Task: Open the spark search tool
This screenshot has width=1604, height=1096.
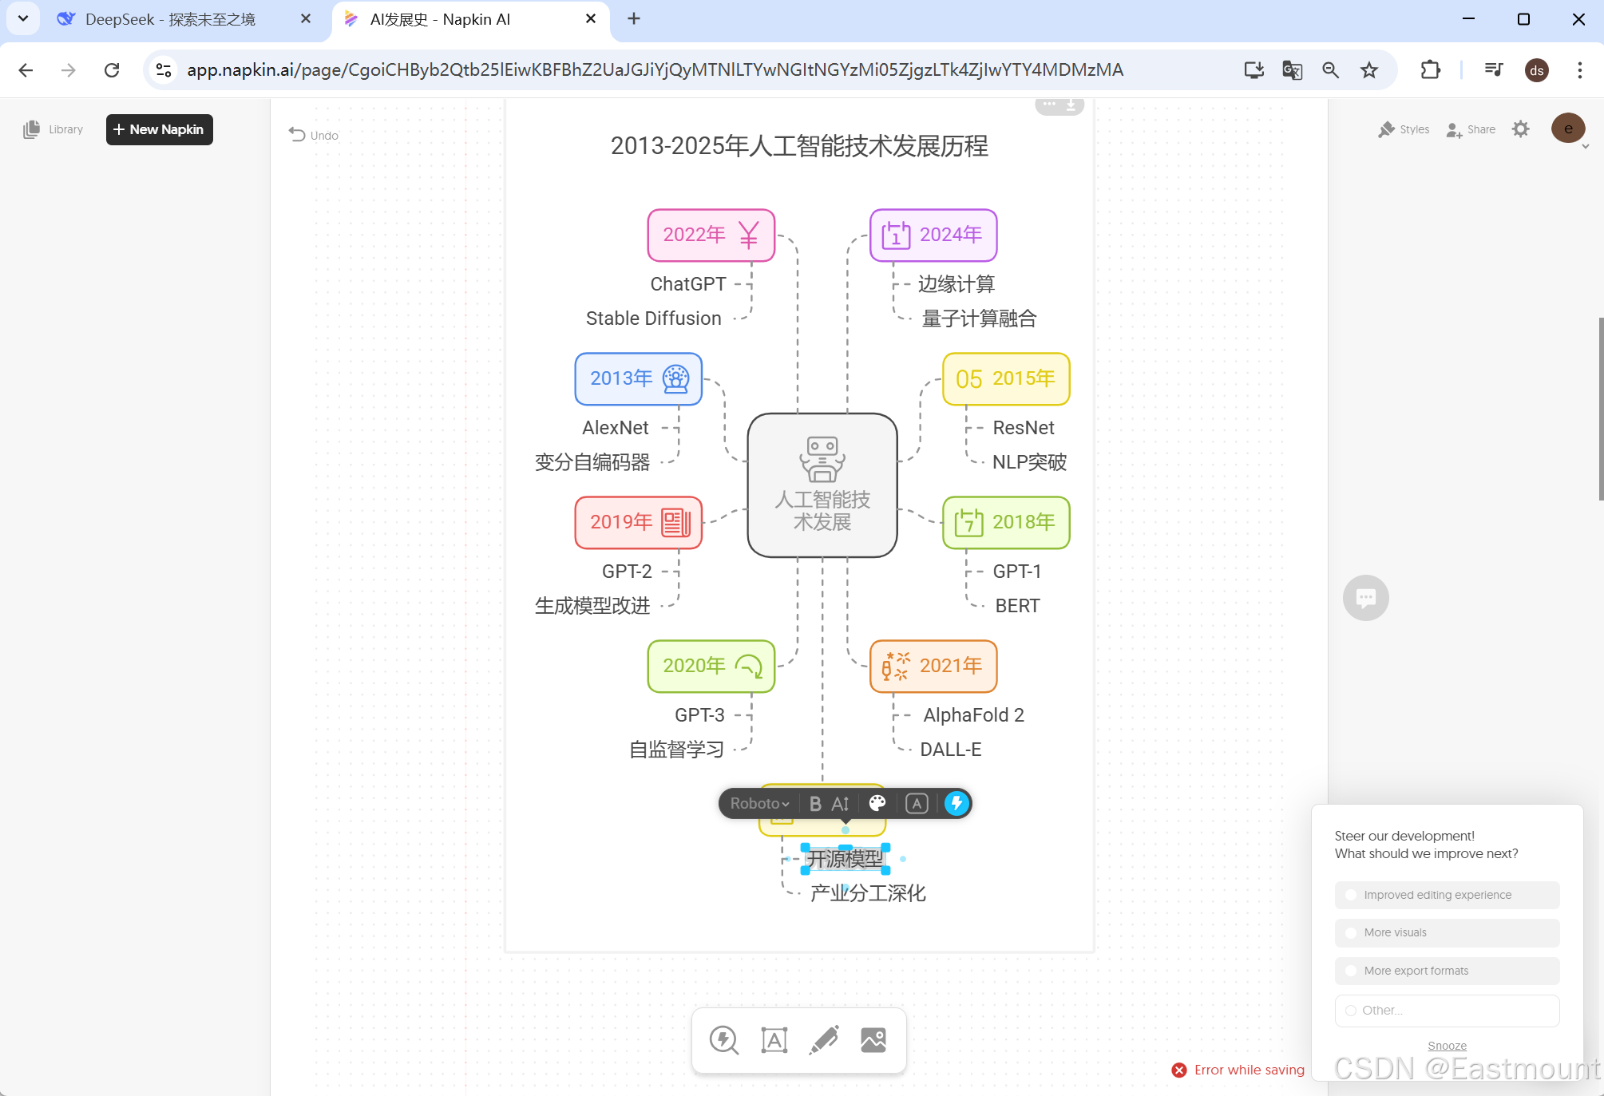Action: click(724, 1040)
